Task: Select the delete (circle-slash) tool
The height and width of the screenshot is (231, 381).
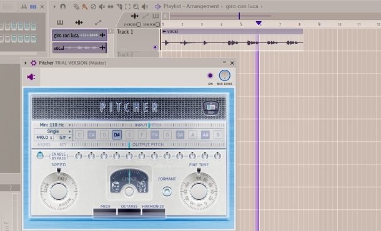Action: [x=93, y=6]
